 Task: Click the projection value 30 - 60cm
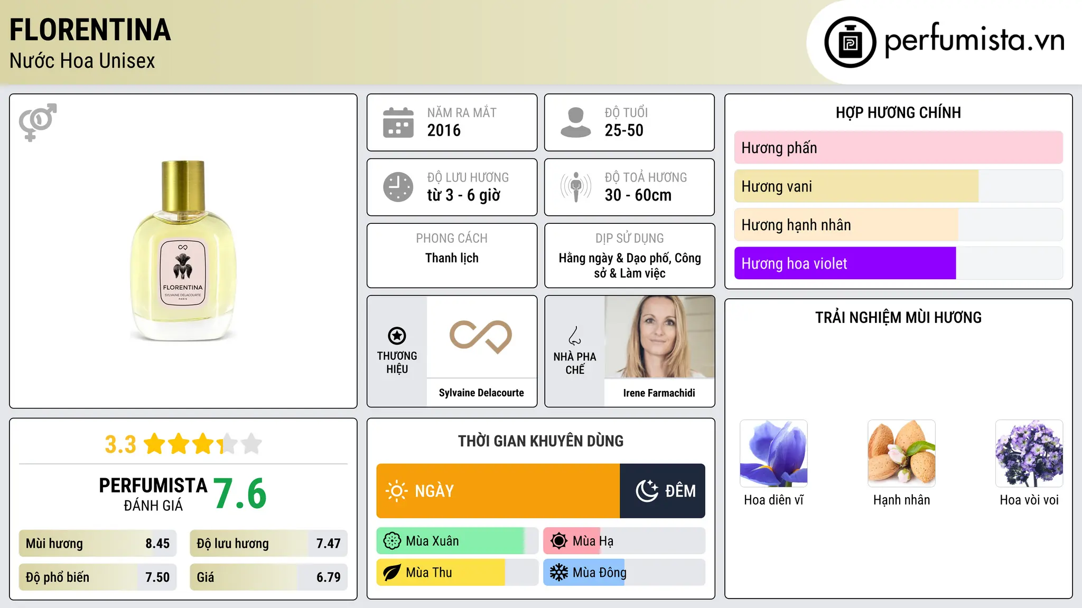click(x=638, y=195)
